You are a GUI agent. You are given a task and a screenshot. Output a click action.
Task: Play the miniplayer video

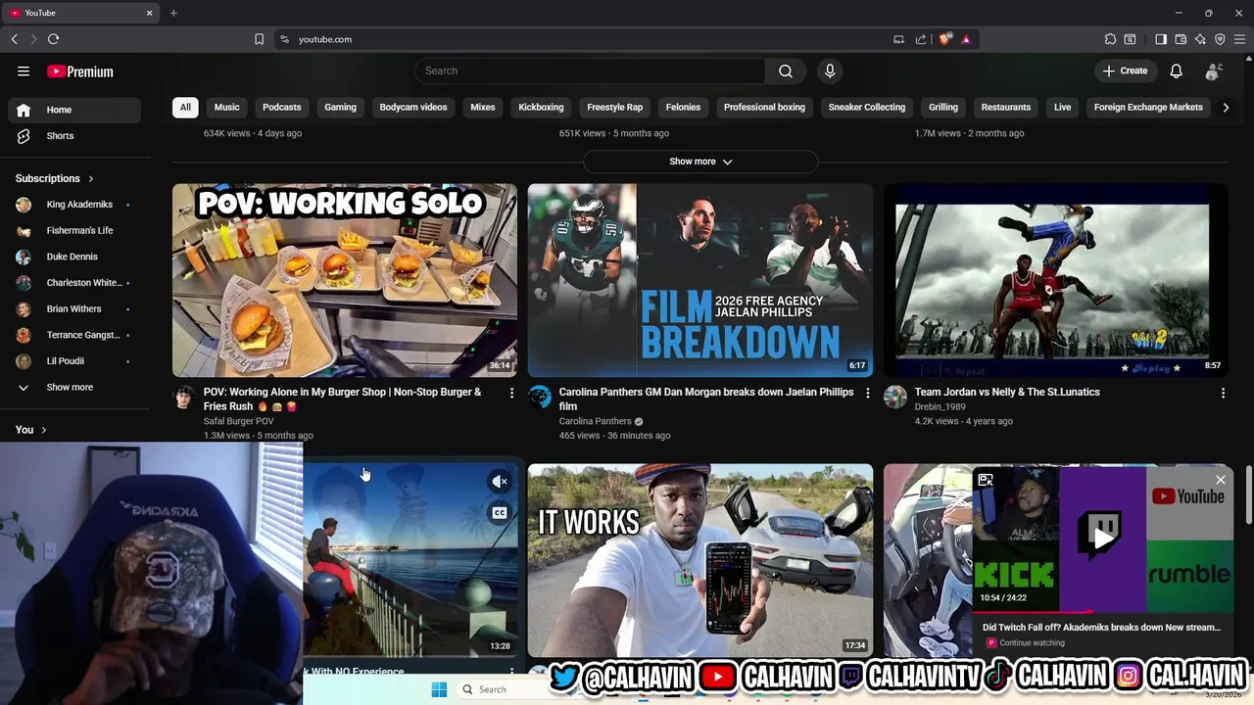[x=1103, y=537]
